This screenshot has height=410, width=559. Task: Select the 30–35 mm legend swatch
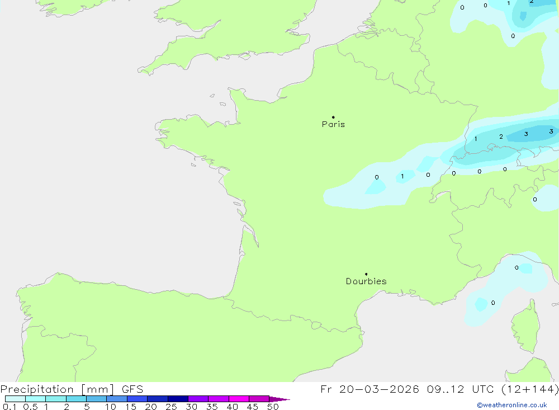tap(198, 399)
